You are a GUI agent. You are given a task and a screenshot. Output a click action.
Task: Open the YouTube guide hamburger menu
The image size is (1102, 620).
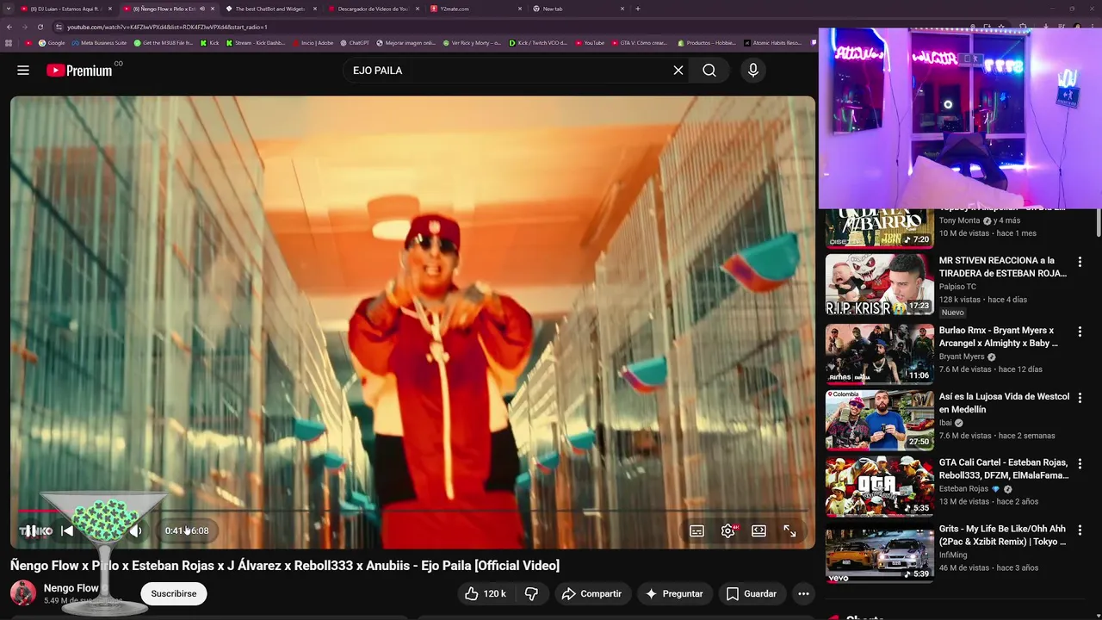(x=23, y=71)
